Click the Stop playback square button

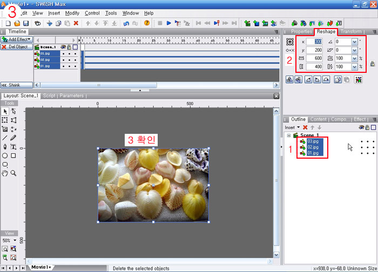pos(160,23)
